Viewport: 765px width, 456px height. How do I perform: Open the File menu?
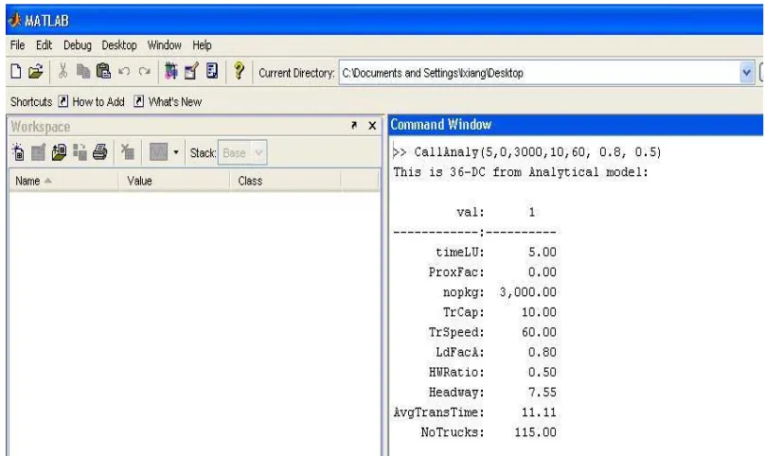18,45
